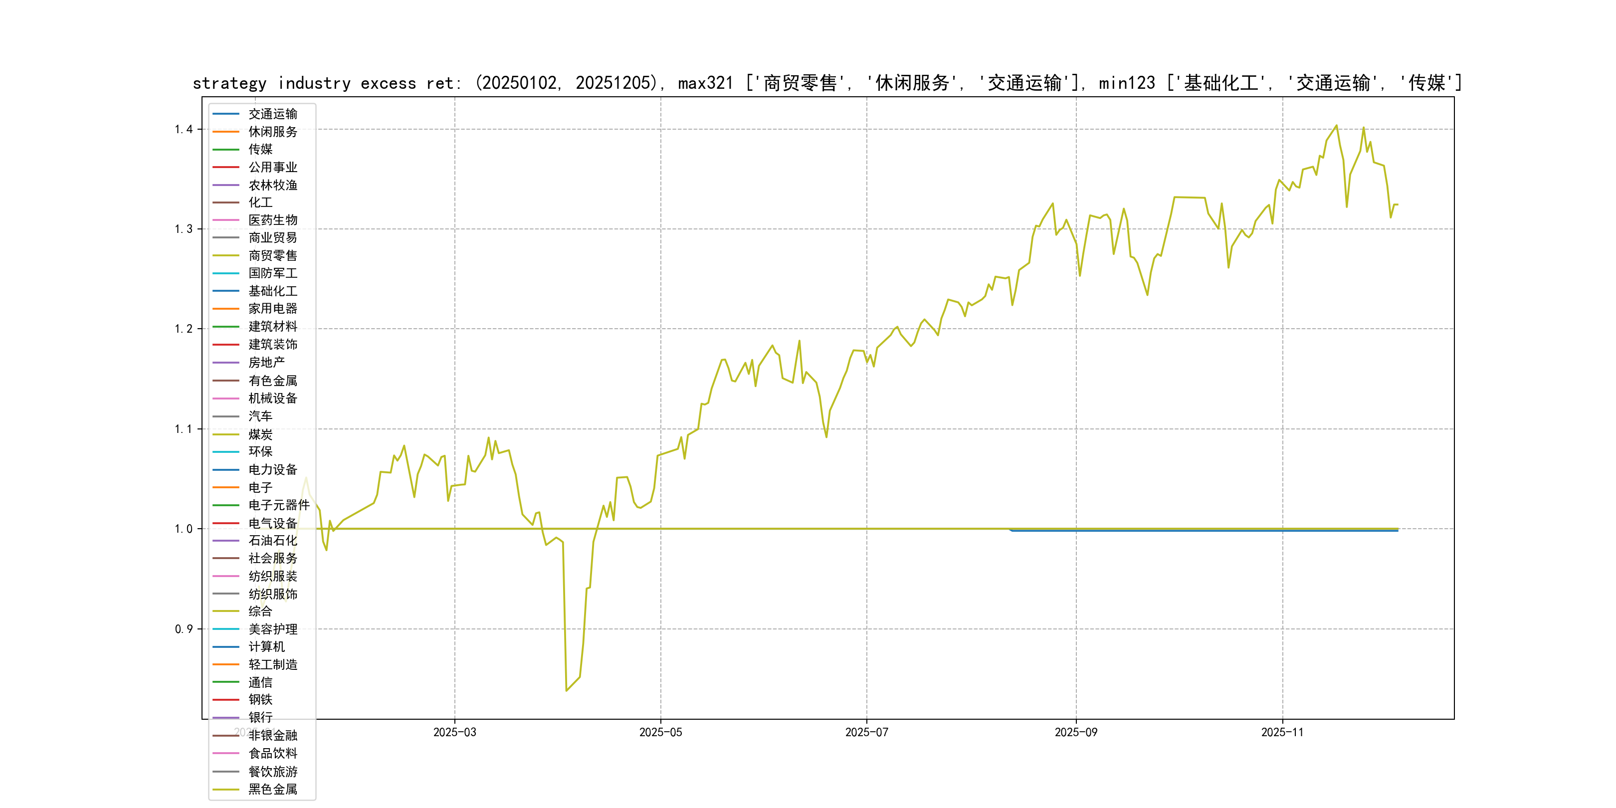Select the 电子元器件 legend label
The width and height of the screenshot is (1616, 808).
[278, 505]
